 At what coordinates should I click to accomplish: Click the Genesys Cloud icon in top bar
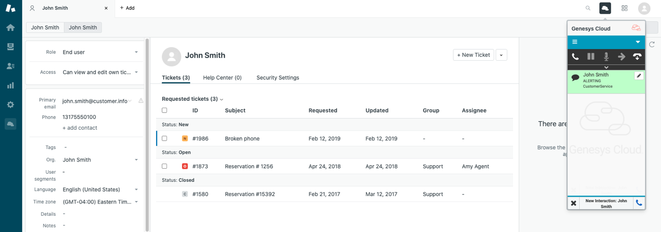[x=605, y=8]
